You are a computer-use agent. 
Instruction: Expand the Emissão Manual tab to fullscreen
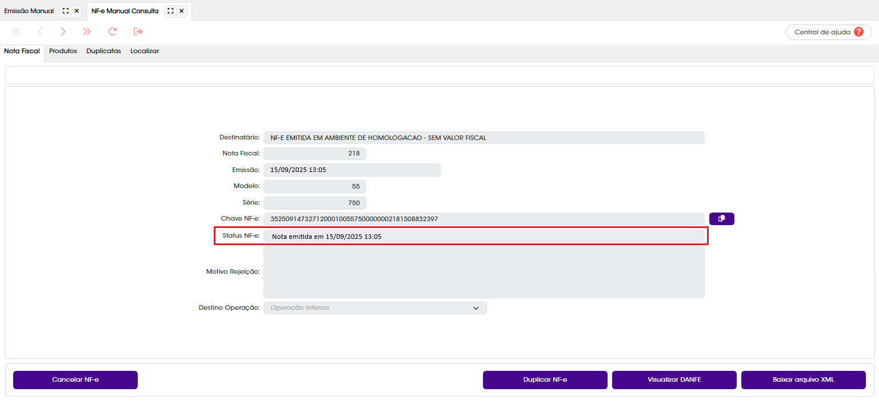click(65, 11)
